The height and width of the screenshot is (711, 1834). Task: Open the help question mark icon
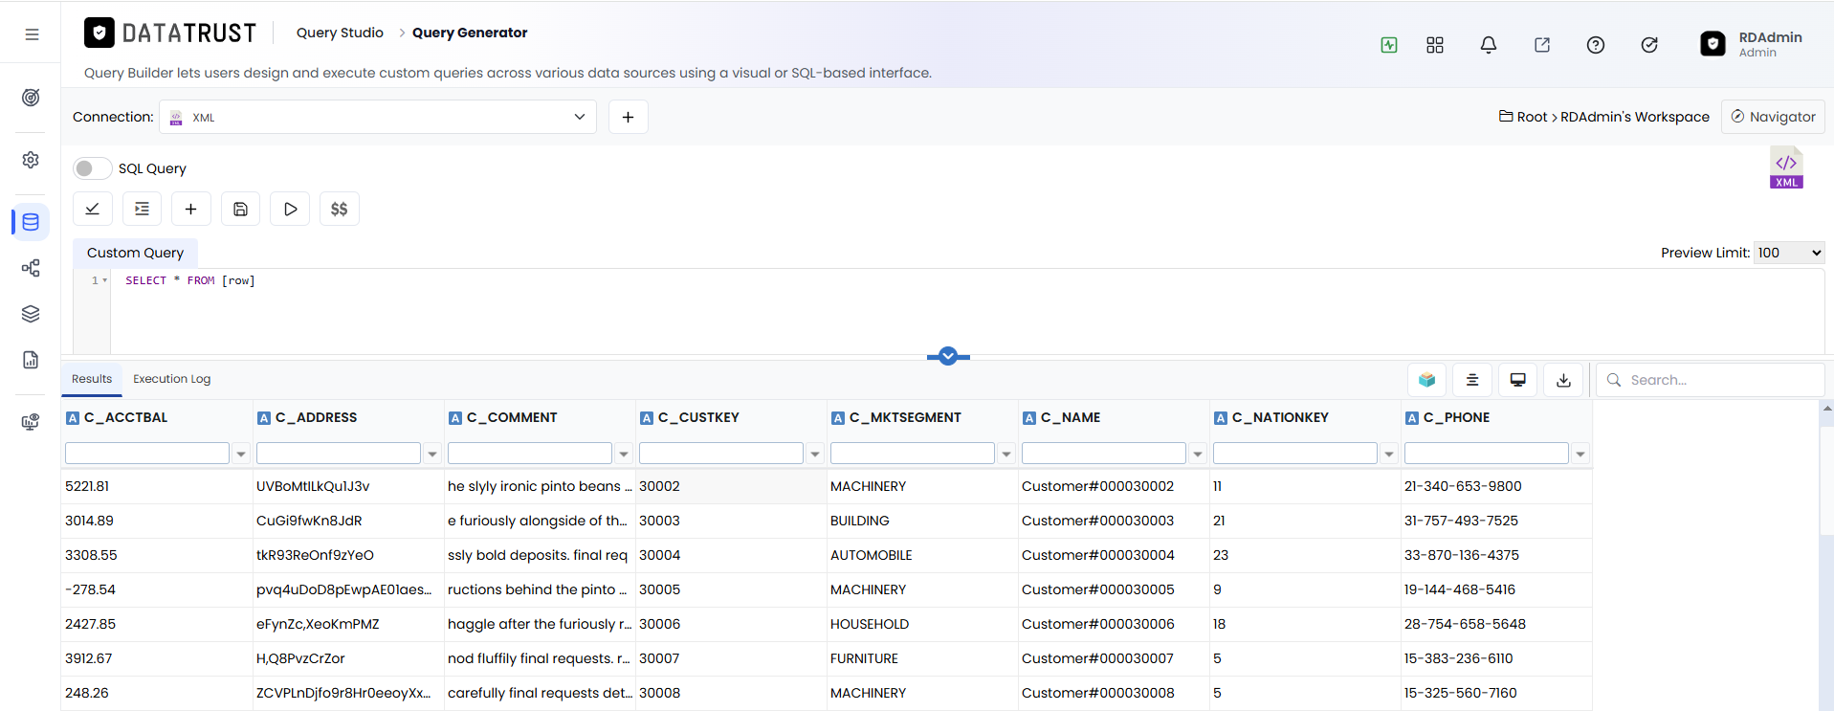coord(1596,45)
